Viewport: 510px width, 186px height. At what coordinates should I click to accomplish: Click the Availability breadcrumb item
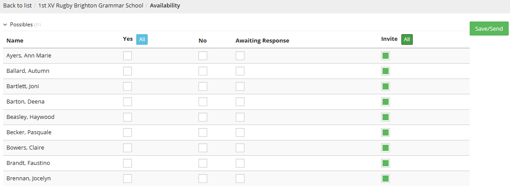pos(165,6)
